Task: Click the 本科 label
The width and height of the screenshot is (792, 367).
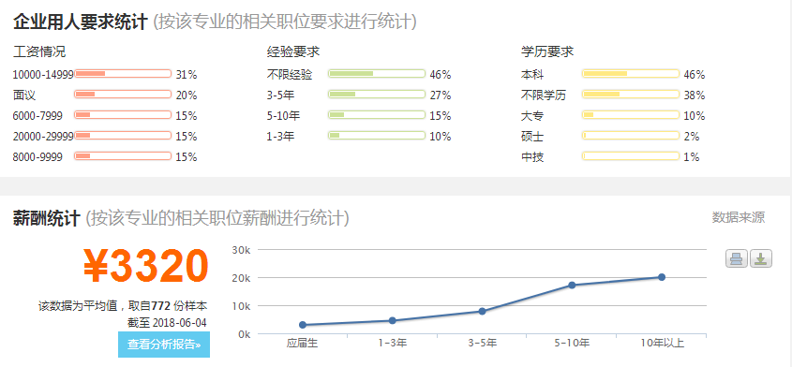Action: (532, 75)
